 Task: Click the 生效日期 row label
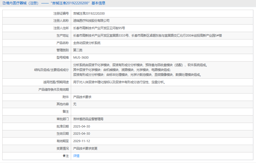point(62,134)
